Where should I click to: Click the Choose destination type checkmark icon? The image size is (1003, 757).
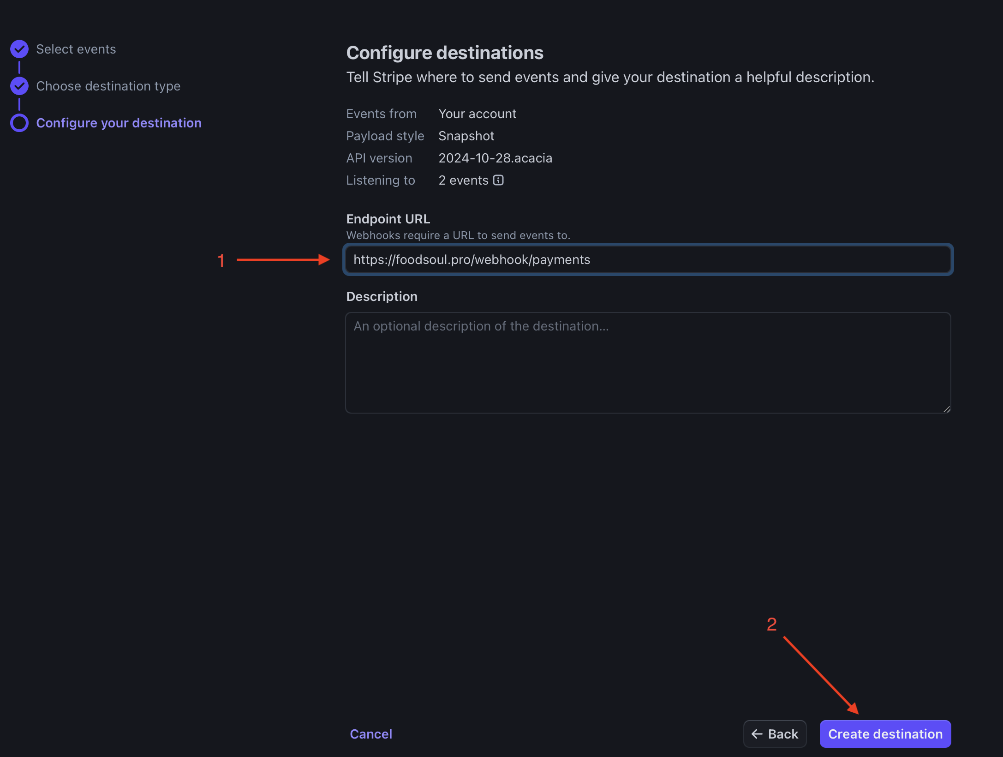coord(19,86)
